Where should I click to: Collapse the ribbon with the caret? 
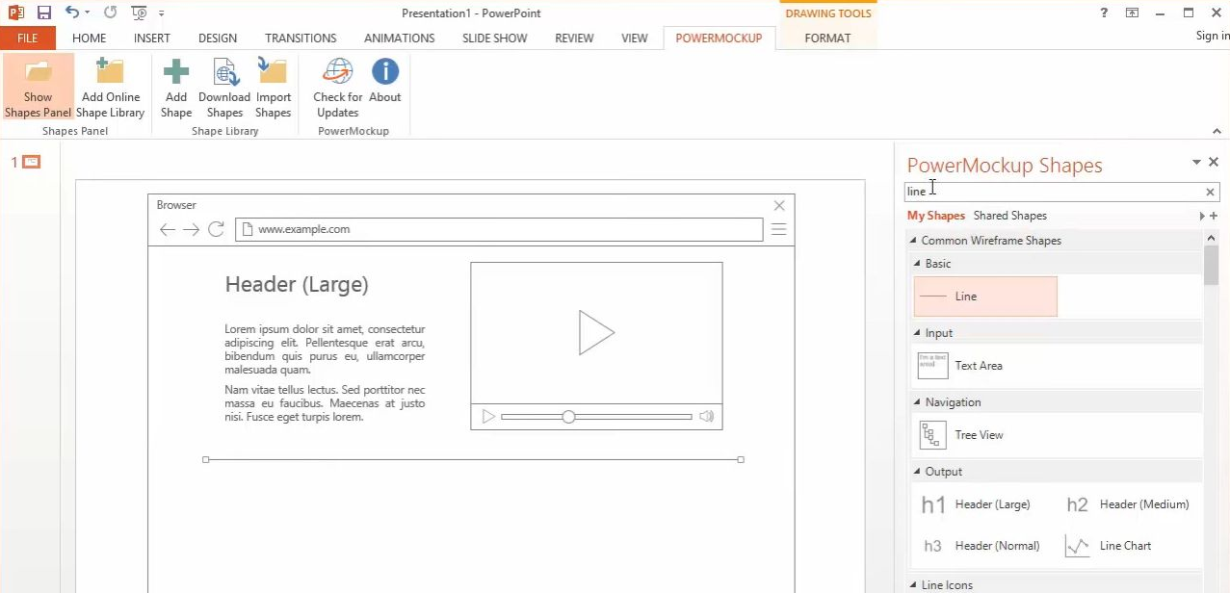[x=1217, y=131]
